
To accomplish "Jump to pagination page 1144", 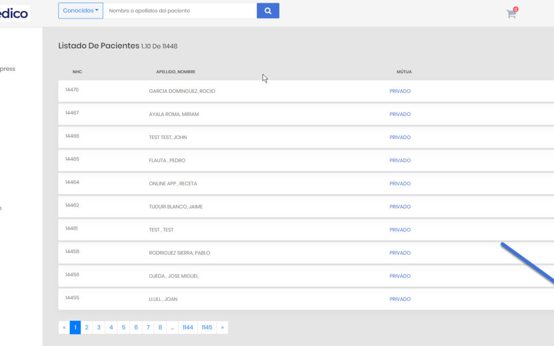I will [x=188, y=327].
